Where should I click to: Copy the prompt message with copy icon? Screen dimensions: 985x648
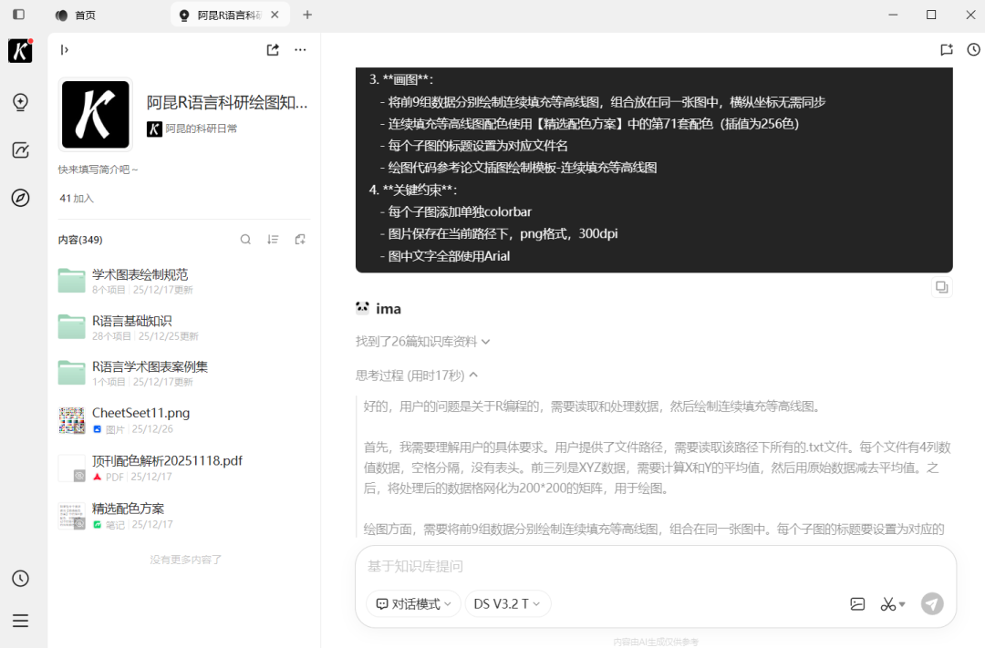click(941, 287)
